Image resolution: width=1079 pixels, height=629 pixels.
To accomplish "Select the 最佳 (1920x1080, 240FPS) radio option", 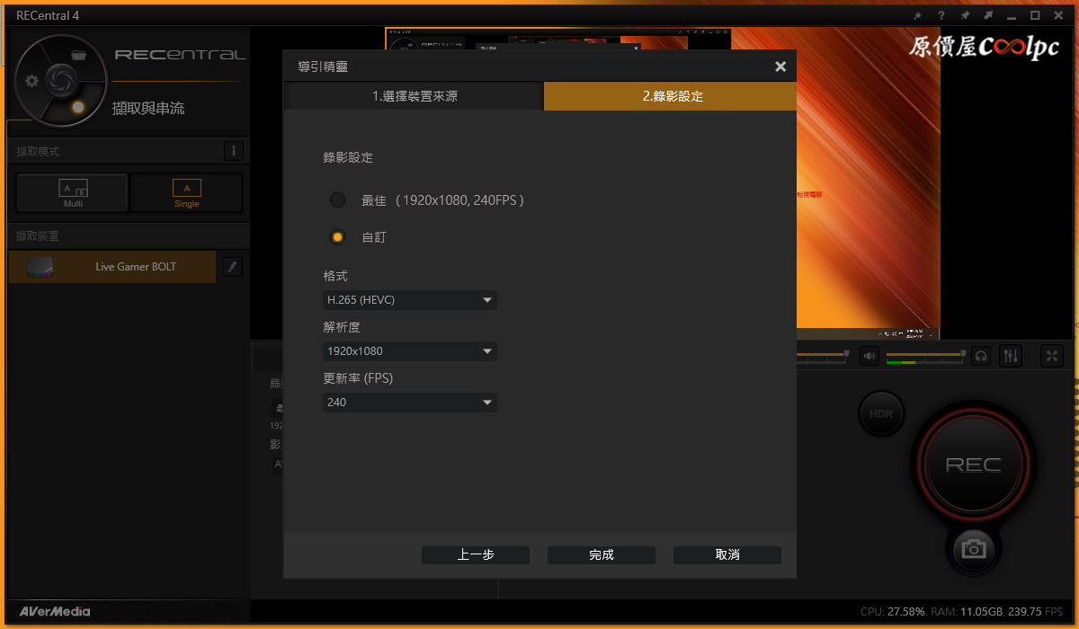I will (337, 199).
